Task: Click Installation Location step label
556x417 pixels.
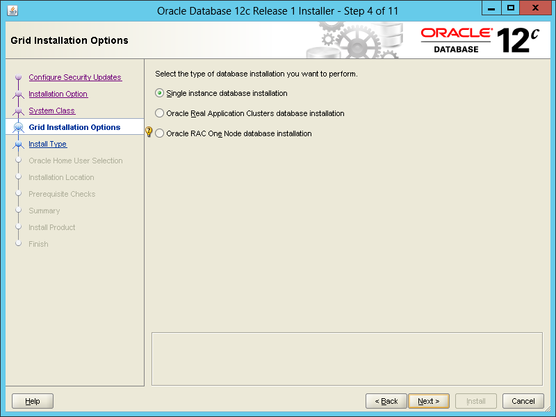Action: [61, 177]
